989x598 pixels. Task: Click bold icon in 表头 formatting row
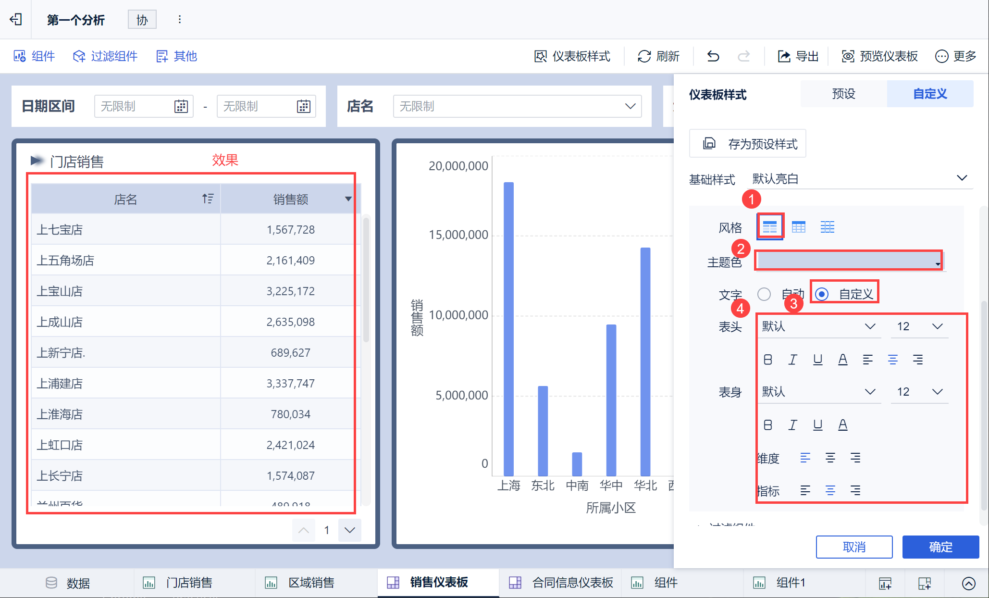pyautogui.click(x=768, y=359)
